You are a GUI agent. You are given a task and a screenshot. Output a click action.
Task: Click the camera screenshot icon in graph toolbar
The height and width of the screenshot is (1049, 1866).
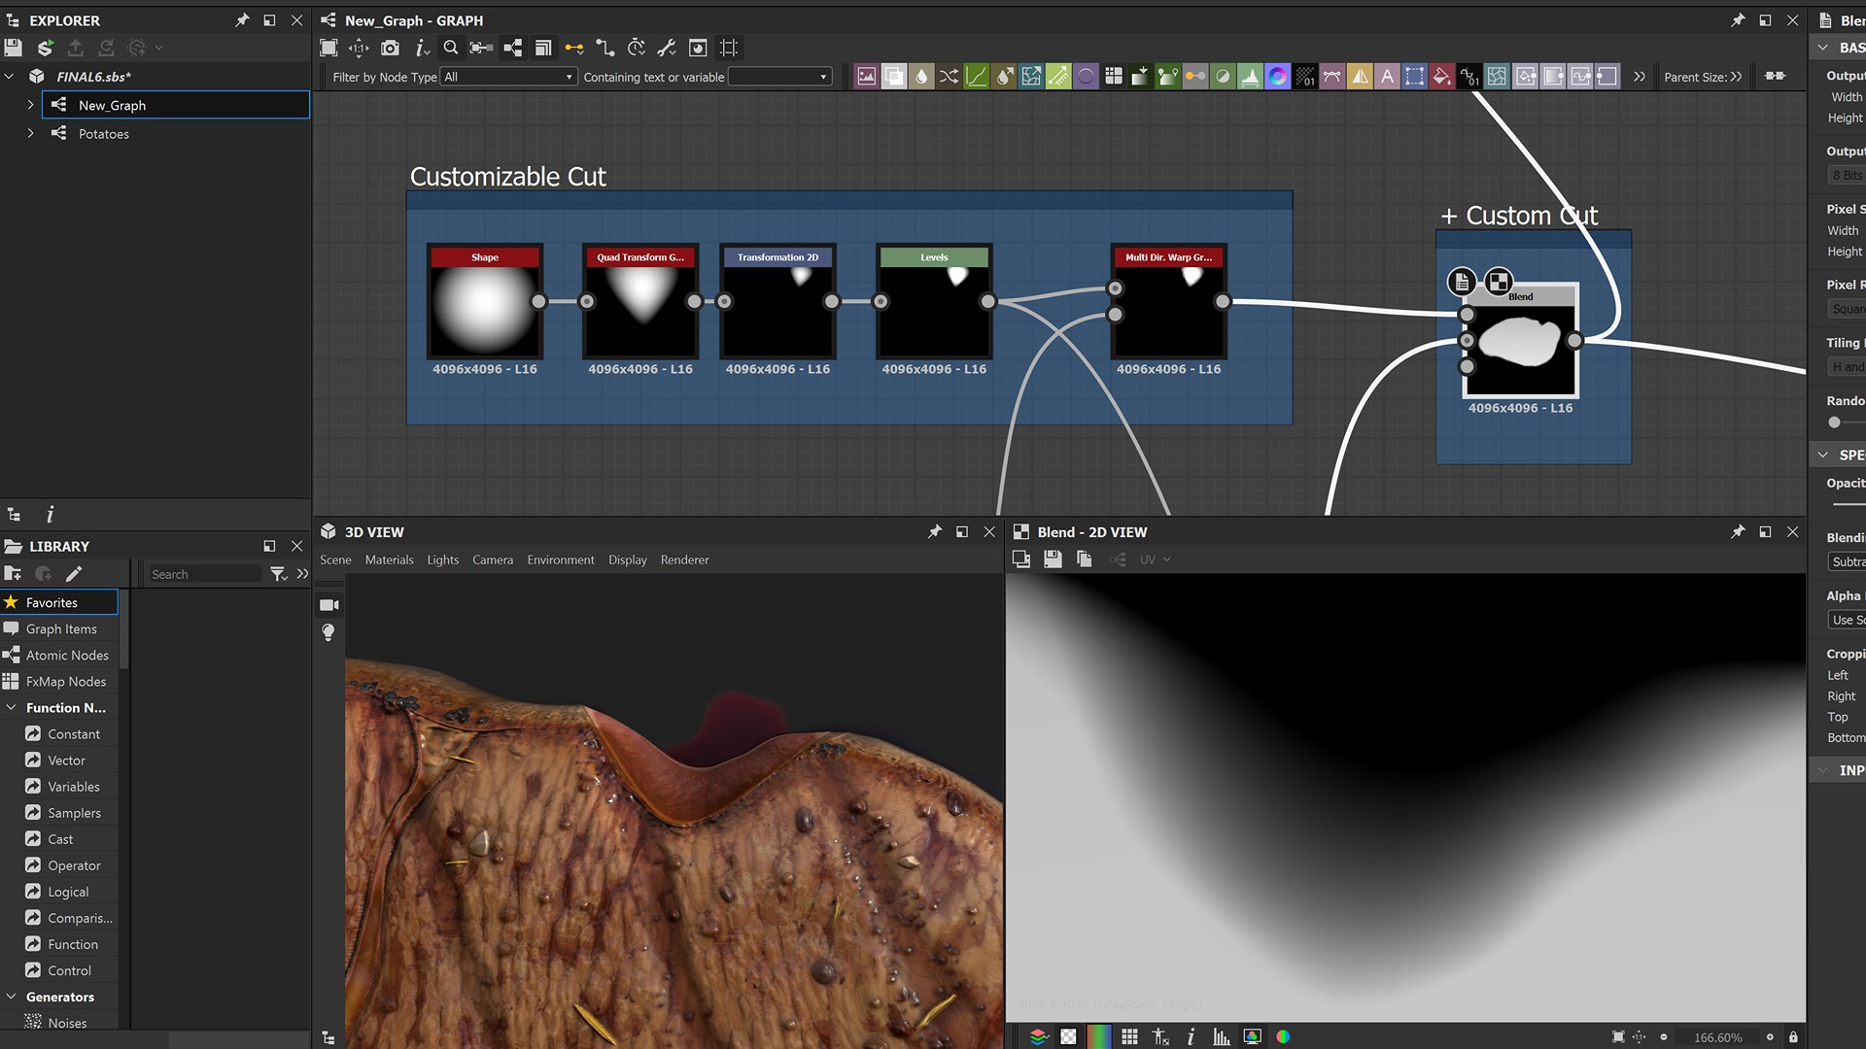click(x=390, y=48)
